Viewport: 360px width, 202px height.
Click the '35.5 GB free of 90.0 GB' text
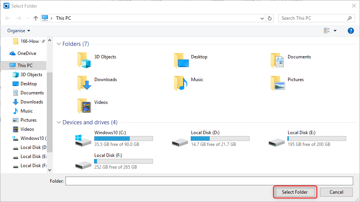click(116, 144)
